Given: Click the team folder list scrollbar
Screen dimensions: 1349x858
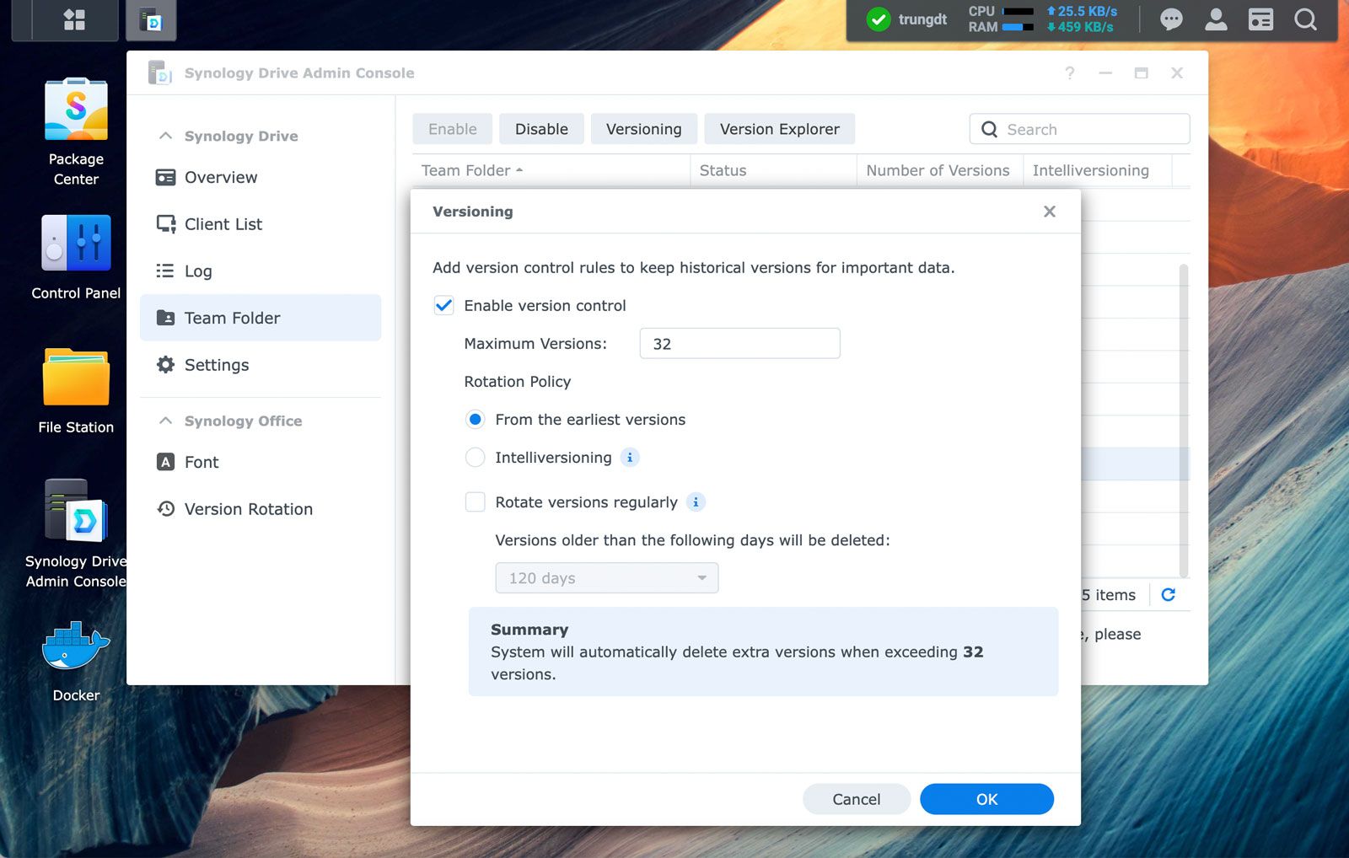Looking at the screenshot, I should (x=1183, y=421).
